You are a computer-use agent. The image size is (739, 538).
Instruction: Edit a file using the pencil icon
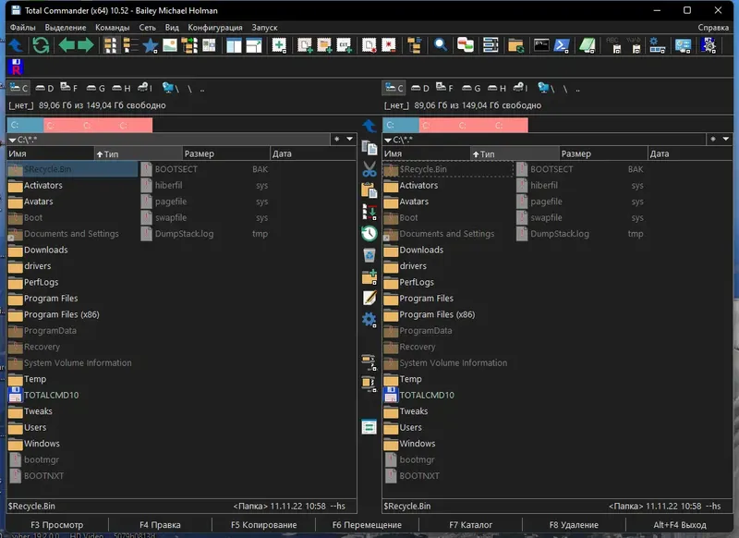click(x=369, y=298)
